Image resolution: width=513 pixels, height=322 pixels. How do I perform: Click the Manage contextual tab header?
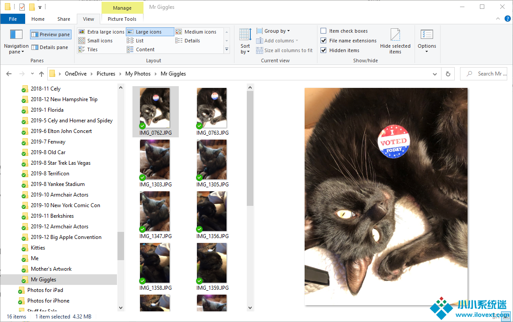[x=122, y=8]
